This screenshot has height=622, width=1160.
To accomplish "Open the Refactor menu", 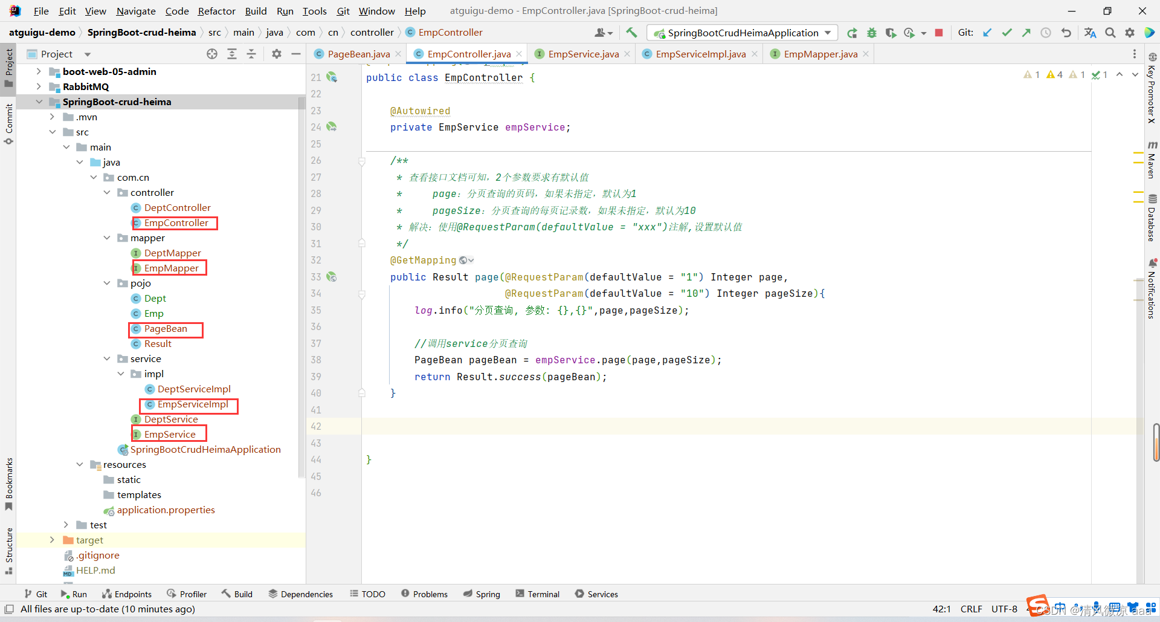I will point(216,11).
